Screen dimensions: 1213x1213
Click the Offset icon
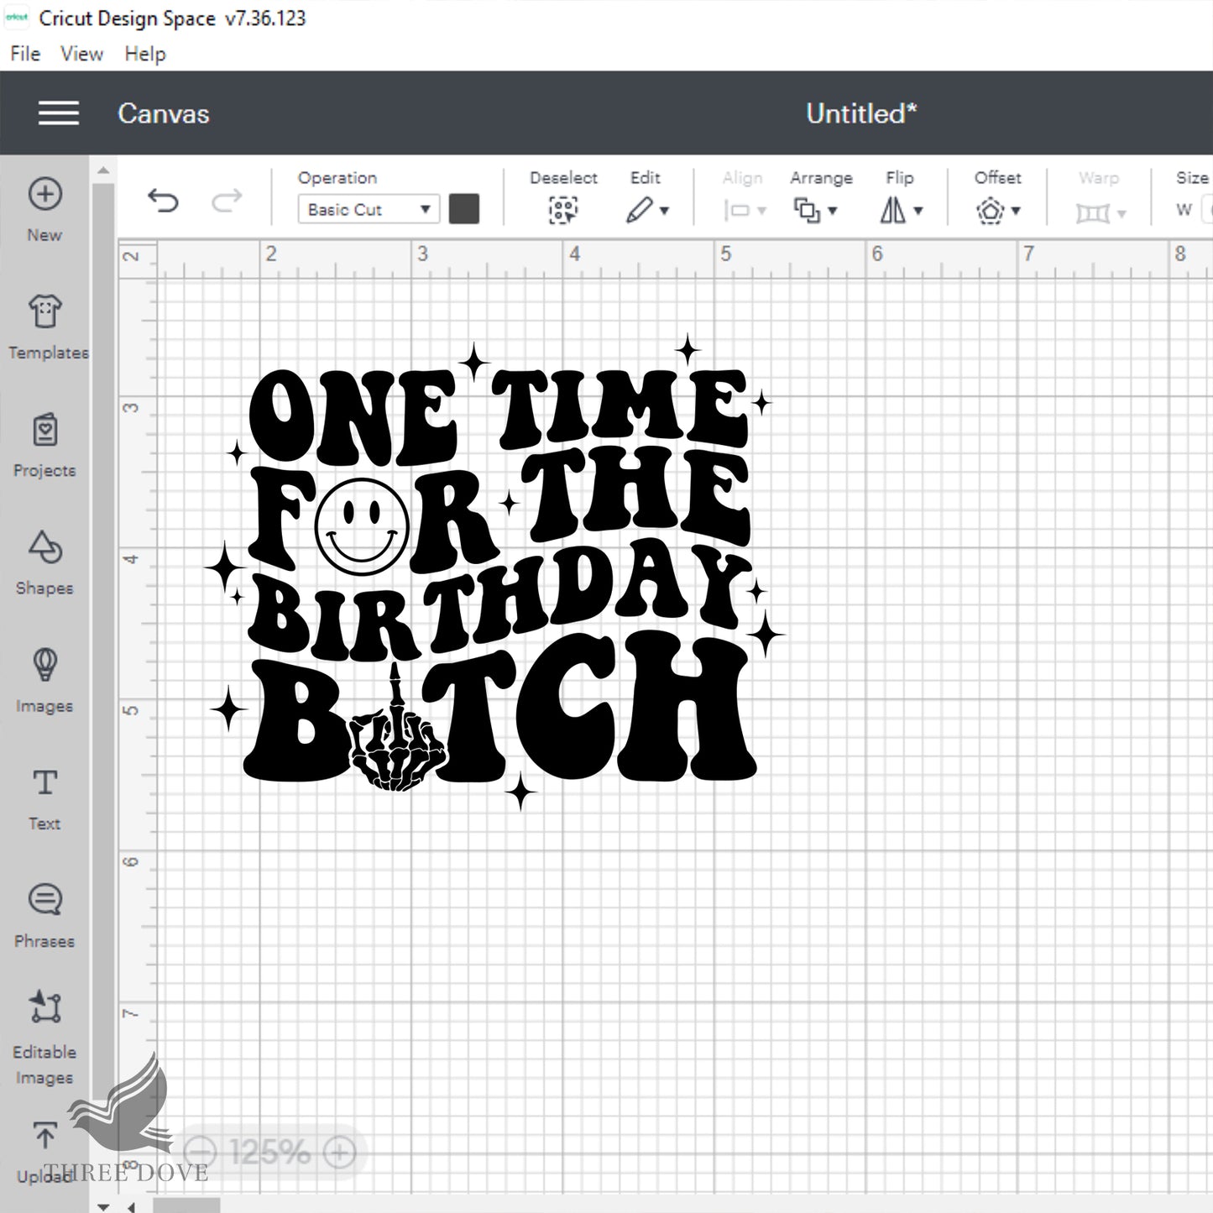click(991, 210)
